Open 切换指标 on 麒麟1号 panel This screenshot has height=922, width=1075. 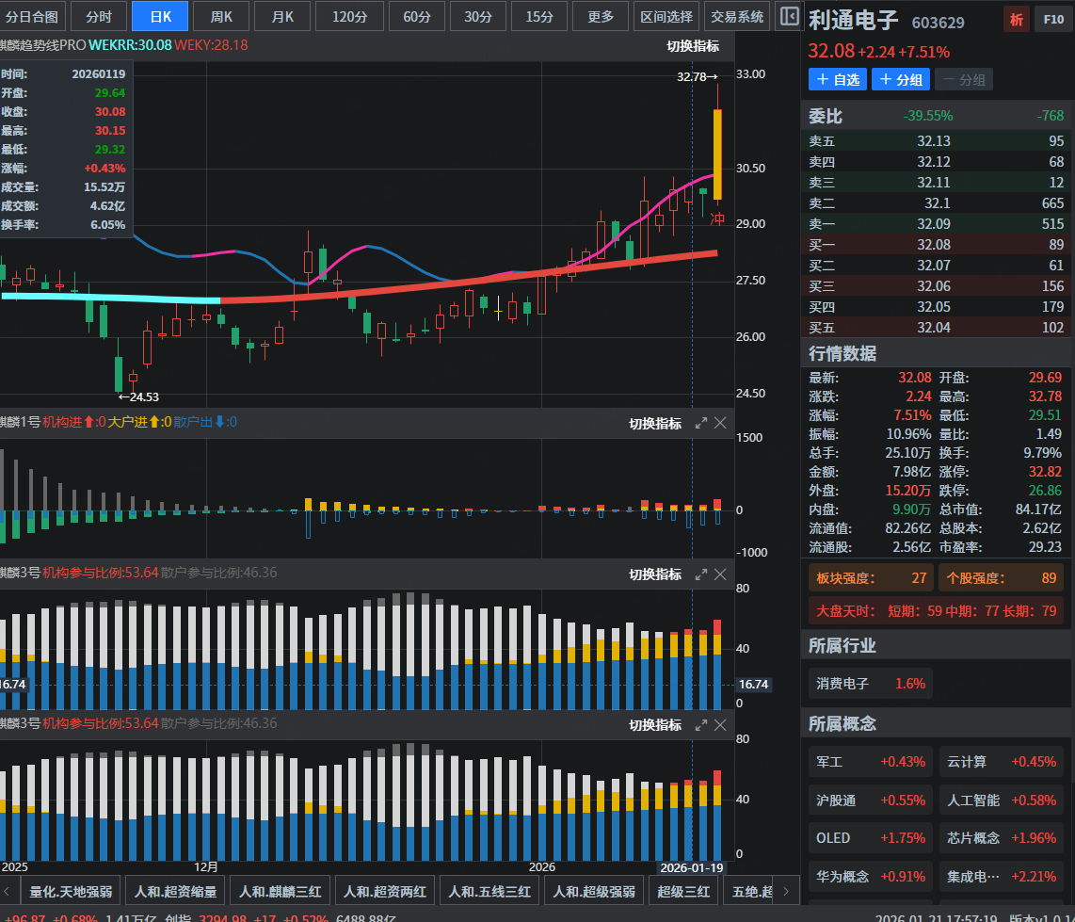click(655, 424)
